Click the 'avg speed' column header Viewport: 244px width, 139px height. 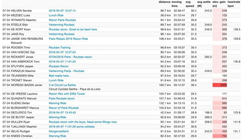coord(191,4)
